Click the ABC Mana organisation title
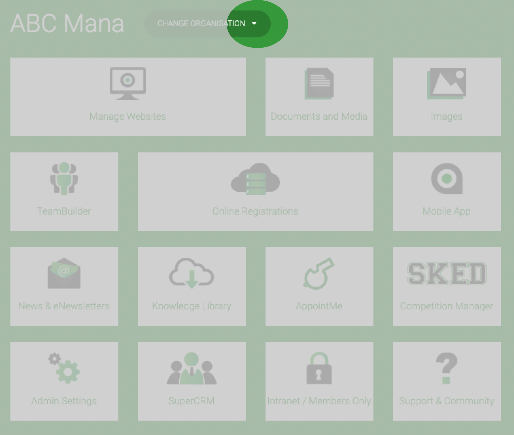 [67, 23]
